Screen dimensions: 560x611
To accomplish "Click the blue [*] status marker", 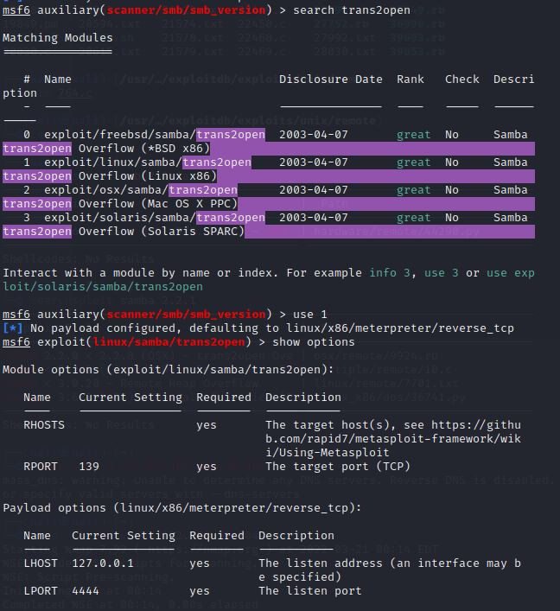I will [x=12, y=328].
